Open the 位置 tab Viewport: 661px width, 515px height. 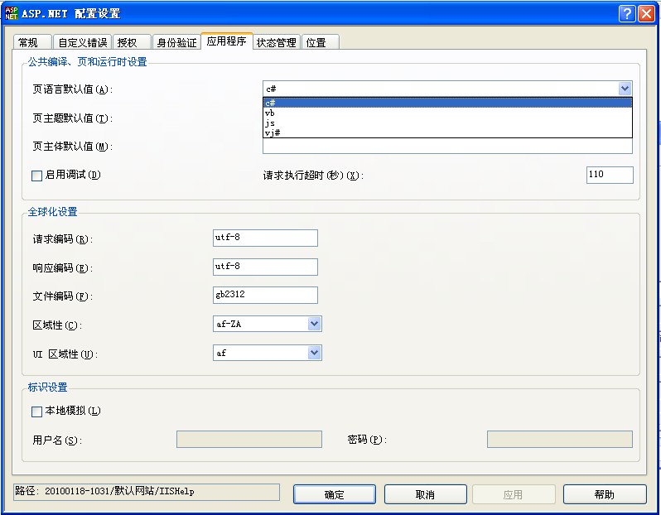(321, 42)
